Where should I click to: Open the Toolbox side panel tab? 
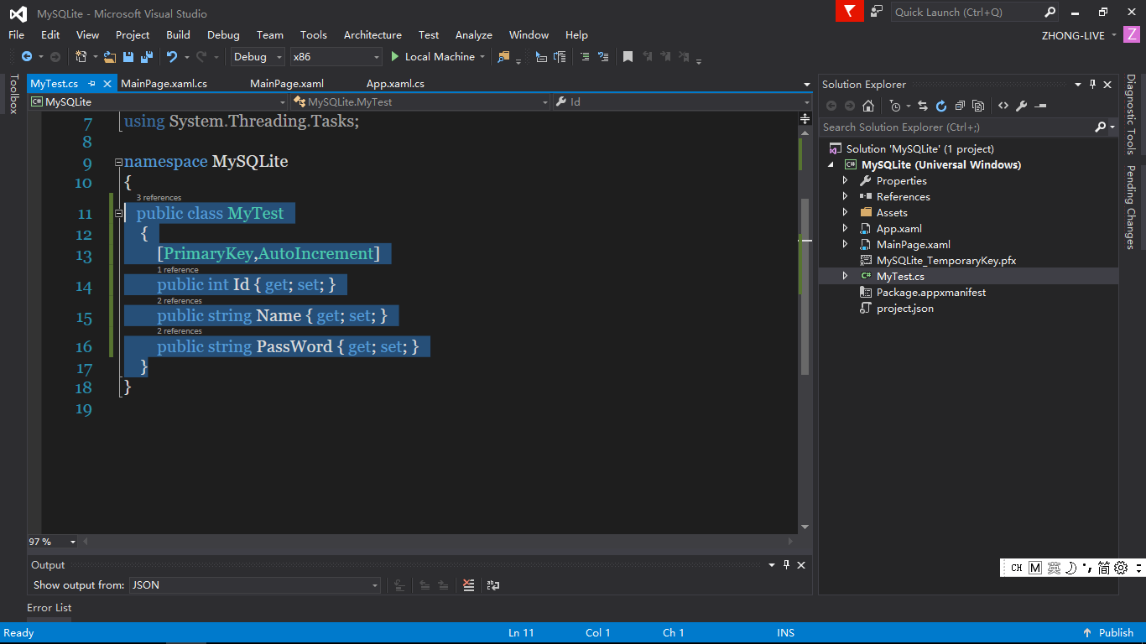tap(13, 94)
